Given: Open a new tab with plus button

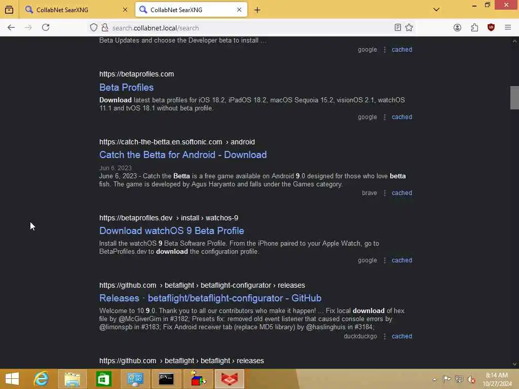Looking at the screenshot, I should point(257,10).
